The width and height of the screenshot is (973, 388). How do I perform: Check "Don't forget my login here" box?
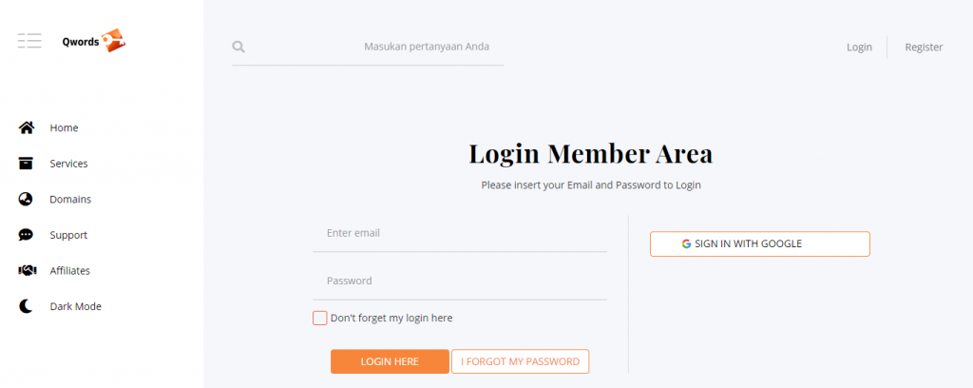(x=320, y=318)
